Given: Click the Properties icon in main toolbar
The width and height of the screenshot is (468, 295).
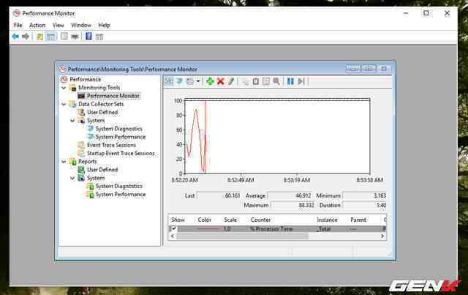Looking at the screenshot, I should click(x=64, y=37).
